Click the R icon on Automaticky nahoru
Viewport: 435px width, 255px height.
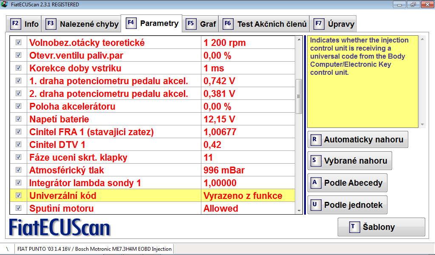(x=315, y=139)
